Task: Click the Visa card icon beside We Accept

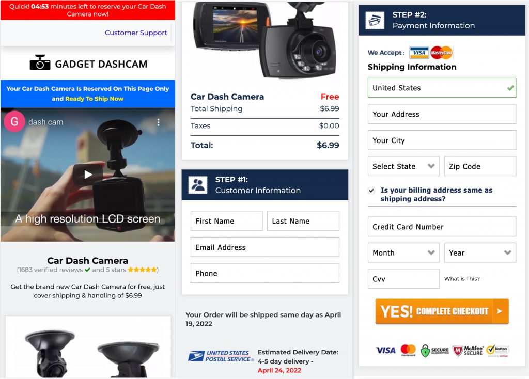Action: click(x=419, y=53)
